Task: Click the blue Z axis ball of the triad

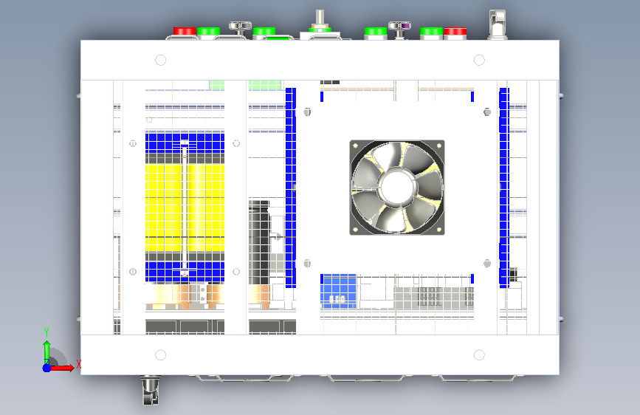Action: click(47, 368)
